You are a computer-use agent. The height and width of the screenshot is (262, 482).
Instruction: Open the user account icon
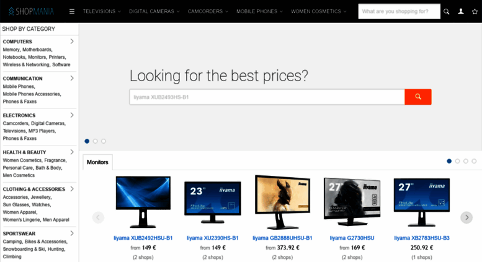coord(461,11)
